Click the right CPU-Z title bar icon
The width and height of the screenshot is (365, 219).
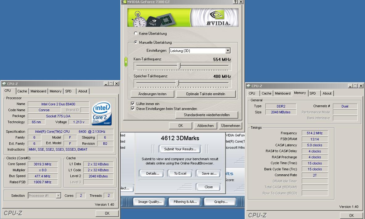tap(248, 86)
